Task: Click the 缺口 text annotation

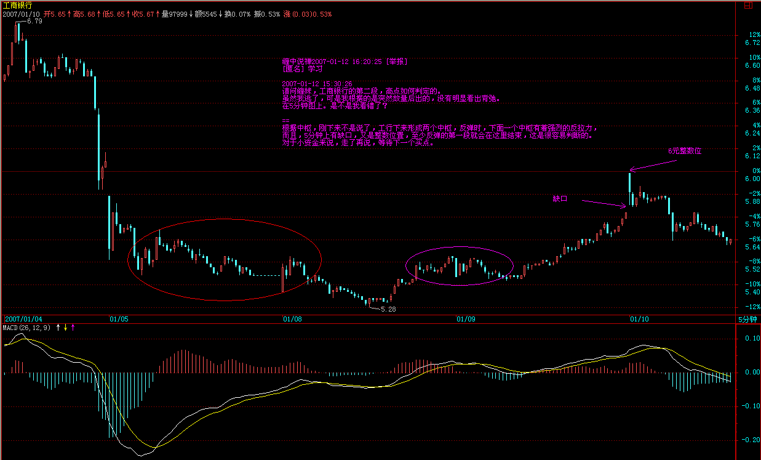Action: pyautogui.click(x=559, y=199)
